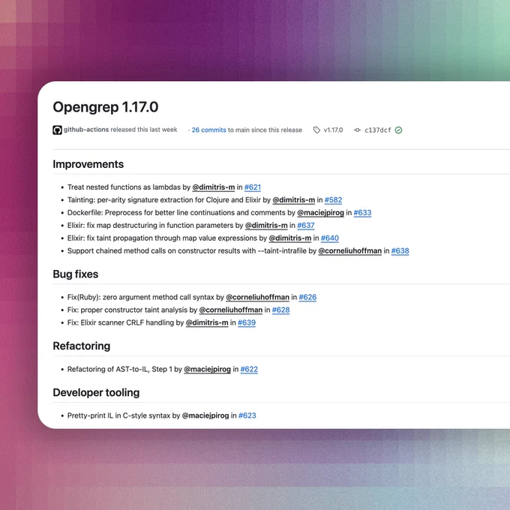510x510 pixels.
Task: Open pull request #626
Action: [307, 297]
